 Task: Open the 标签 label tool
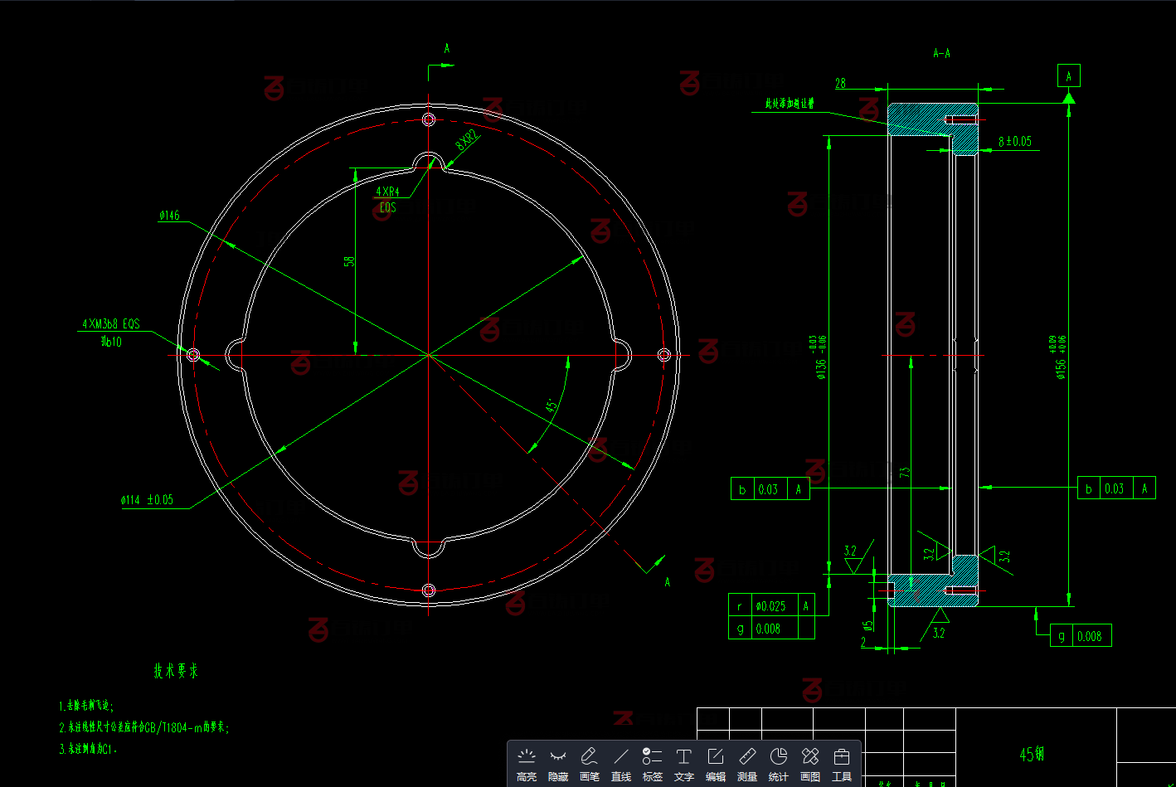(x=653, y=764)
